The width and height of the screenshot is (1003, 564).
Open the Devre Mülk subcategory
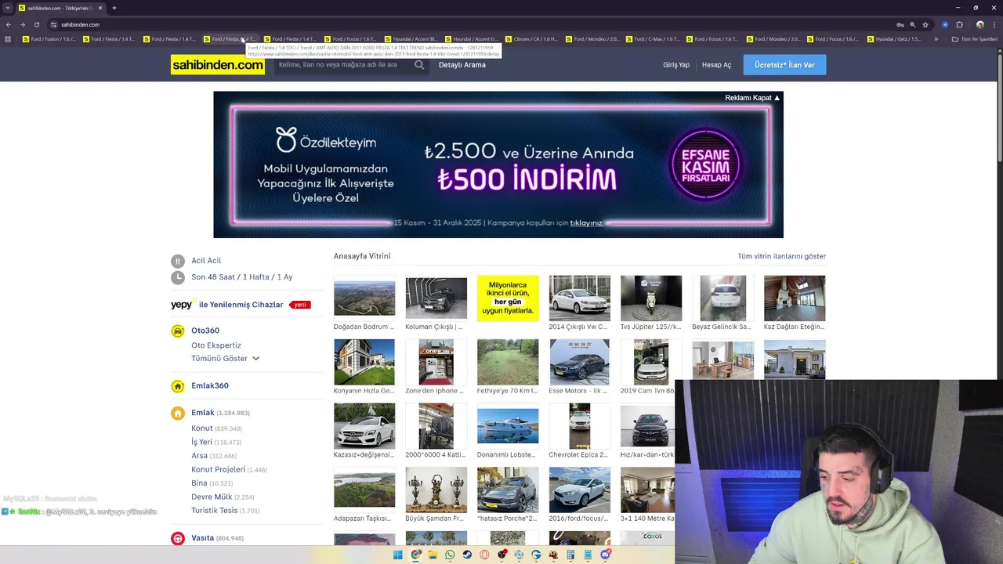[x=212, y=497]
